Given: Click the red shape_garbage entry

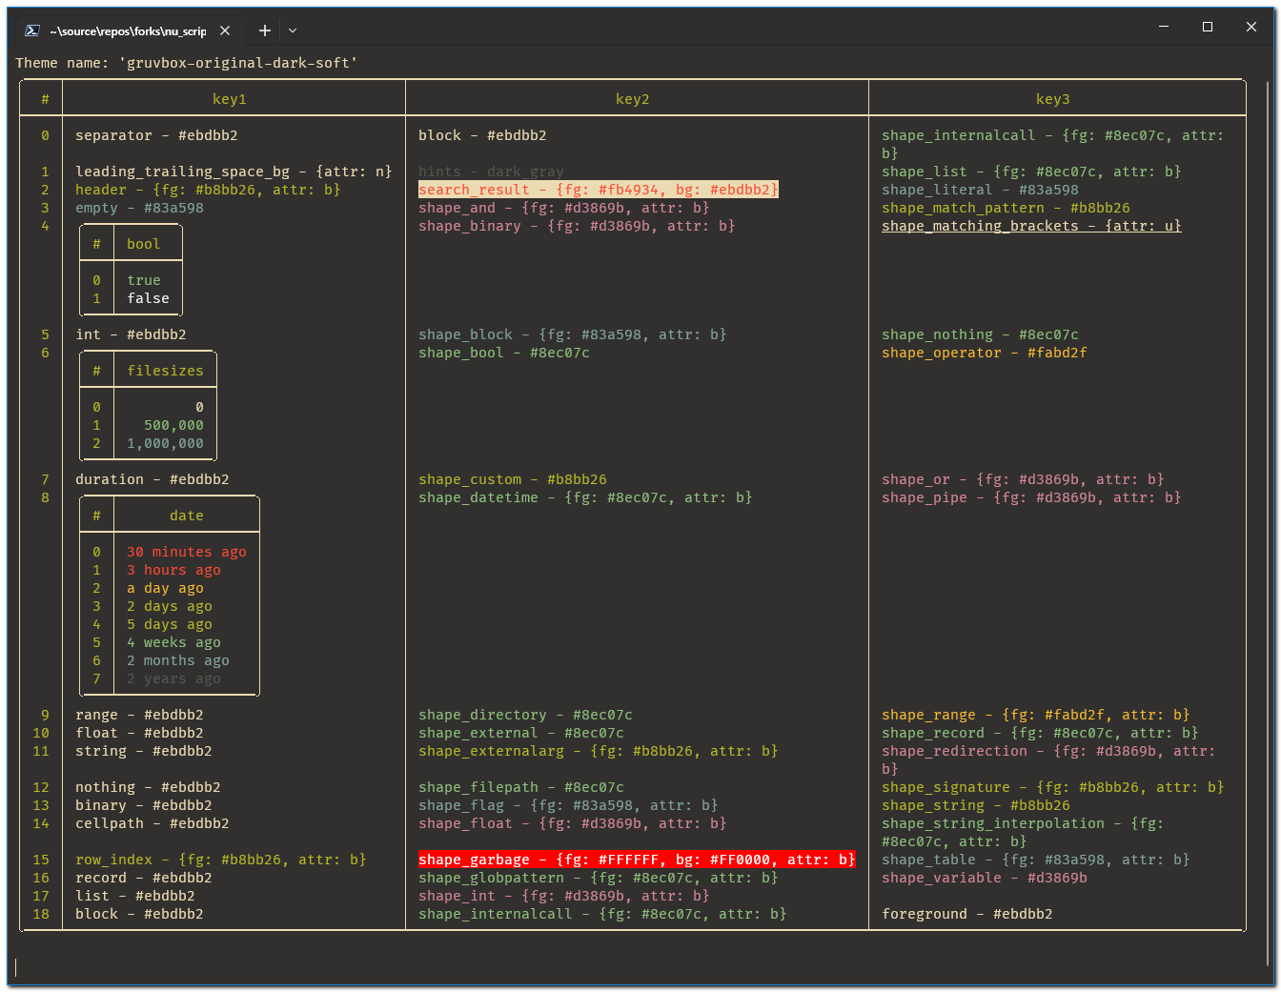Looking at the screenshot, I should pos(637,860).
